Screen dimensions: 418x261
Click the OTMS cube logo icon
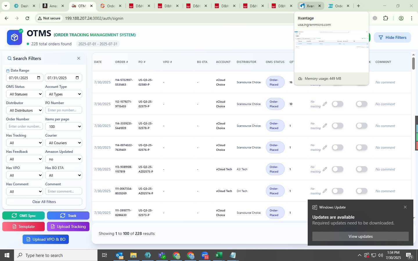pyautogui.click(x=15, y=37)
